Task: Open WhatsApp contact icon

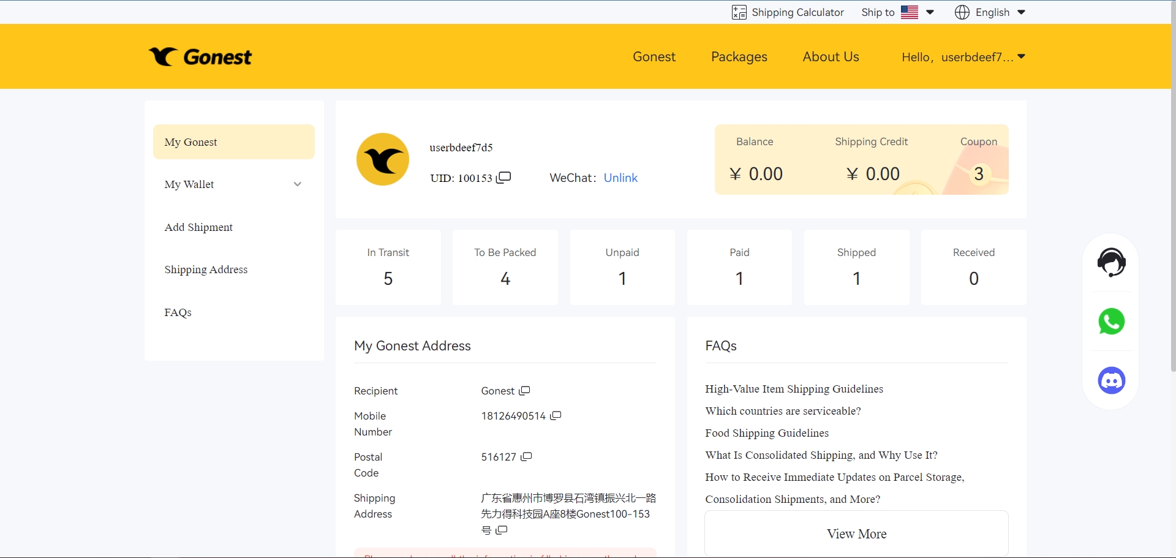Action: [x=1111, y=322]
